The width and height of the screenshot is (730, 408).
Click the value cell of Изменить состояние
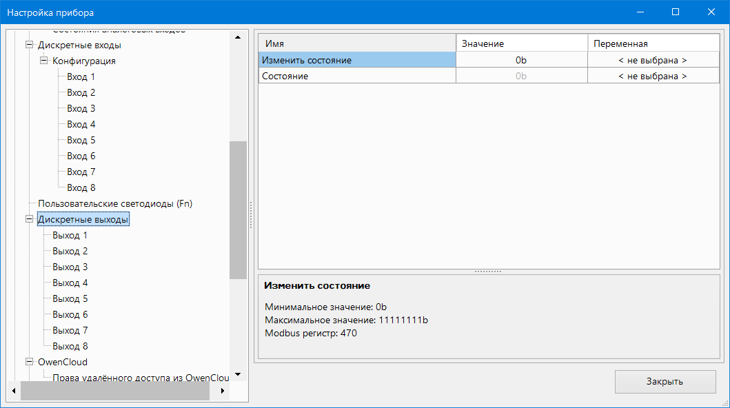(x=521, y=60)
